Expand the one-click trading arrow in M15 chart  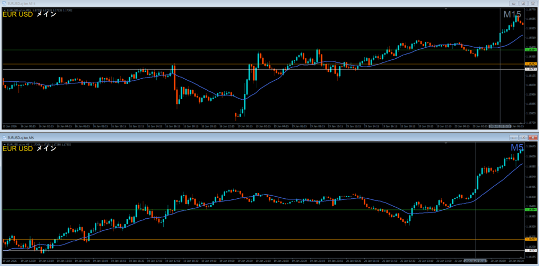pyautogui.click(x=4, y=9)
